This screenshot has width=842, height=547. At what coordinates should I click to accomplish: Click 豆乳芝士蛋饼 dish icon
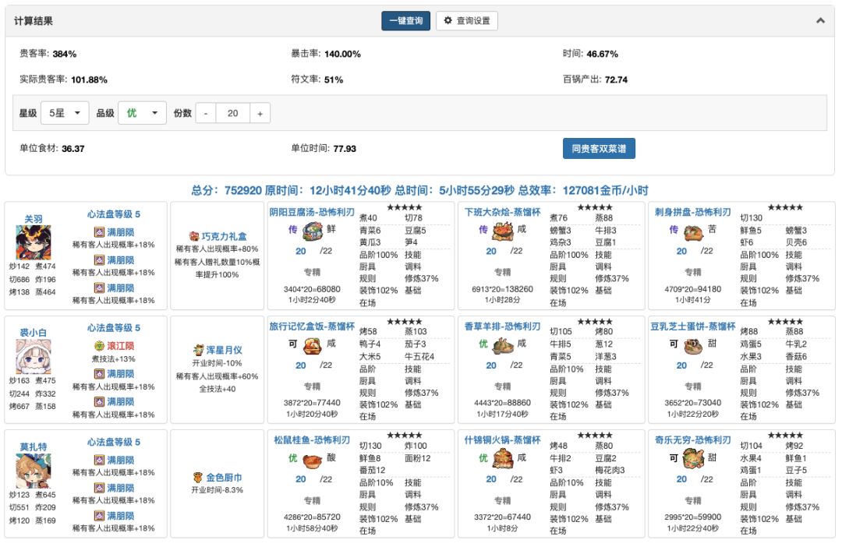tap(694, 346)
